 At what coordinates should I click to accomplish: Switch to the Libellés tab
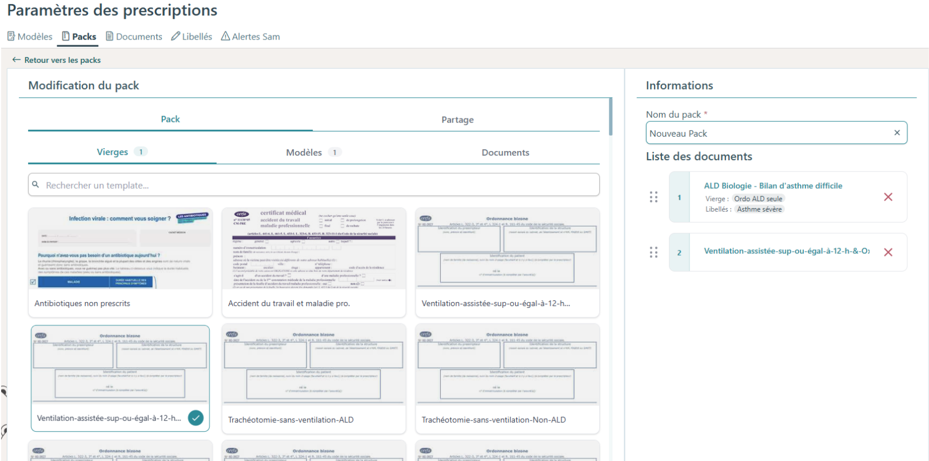click(x=192, y=37)
